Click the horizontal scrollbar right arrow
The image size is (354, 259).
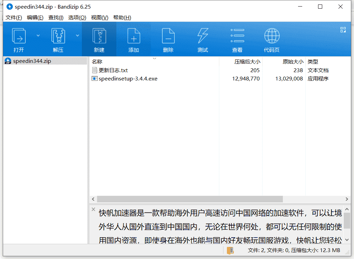pos(347,199)
